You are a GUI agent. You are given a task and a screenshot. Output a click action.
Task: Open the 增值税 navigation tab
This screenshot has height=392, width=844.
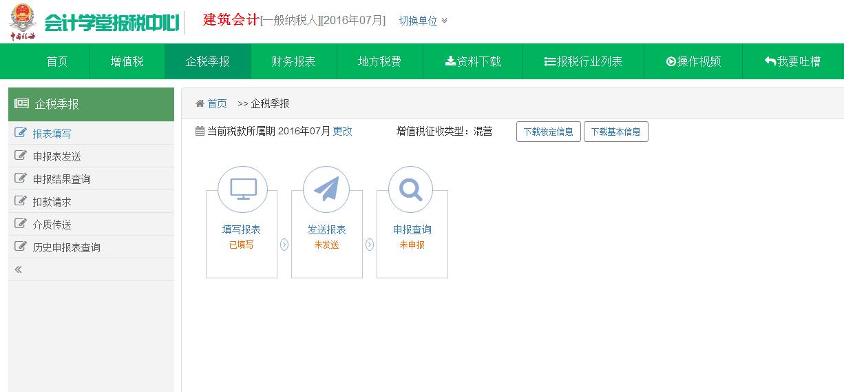coord(127,61)
